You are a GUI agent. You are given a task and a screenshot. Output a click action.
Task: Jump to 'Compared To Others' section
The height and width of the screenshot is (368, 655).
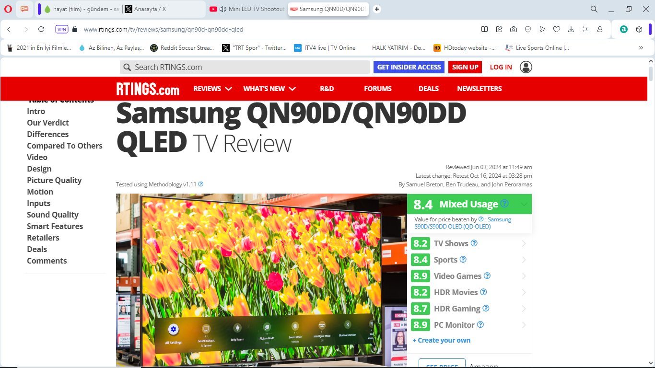click(65, 146)
